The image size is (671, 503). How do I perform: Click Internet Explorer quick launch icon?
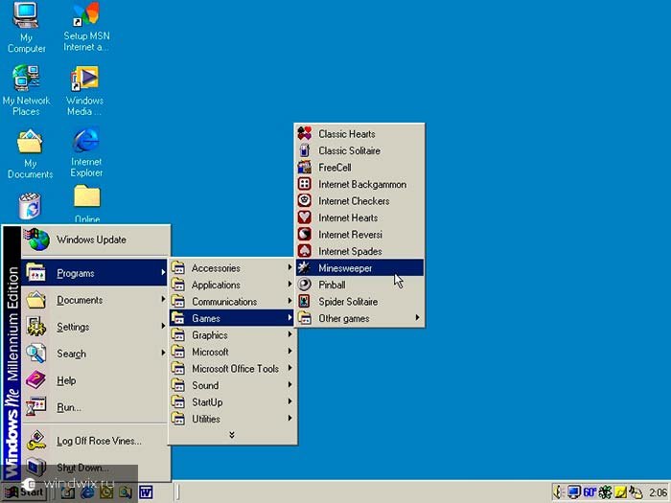tap(87, 492)
